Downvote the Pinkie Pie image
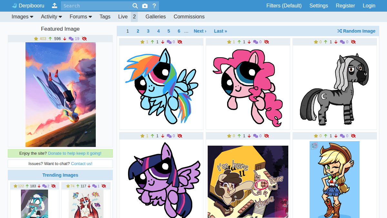 [249, 42]
